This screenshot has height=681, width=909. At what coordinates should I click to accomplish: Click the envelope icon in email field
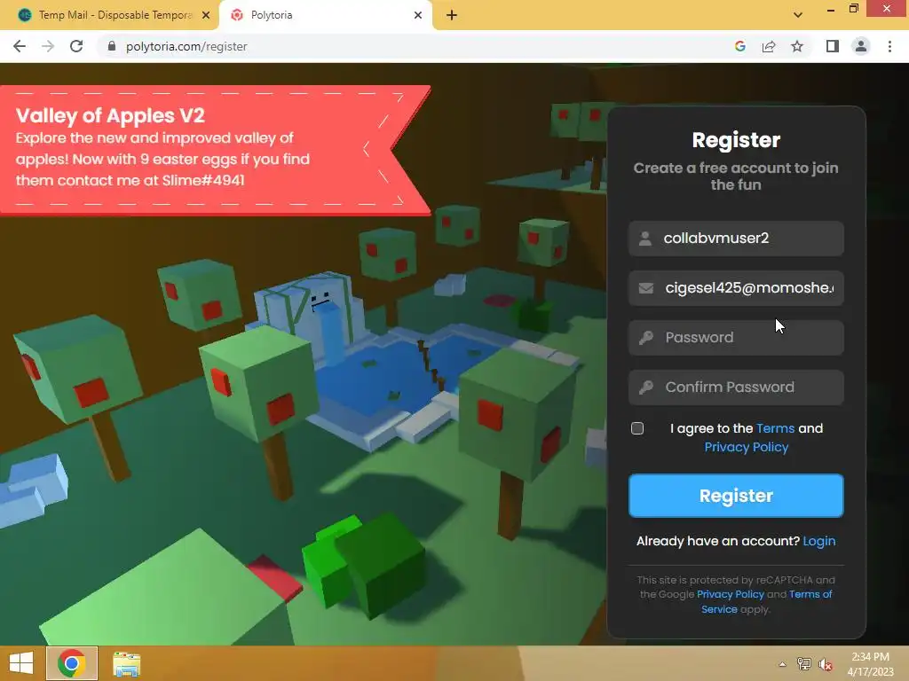[x=646, y=288]
